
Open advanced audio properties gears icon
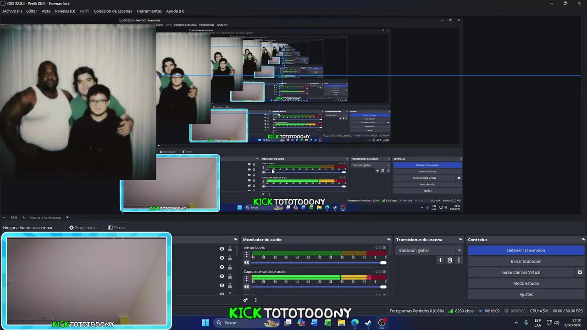[246, 300]
